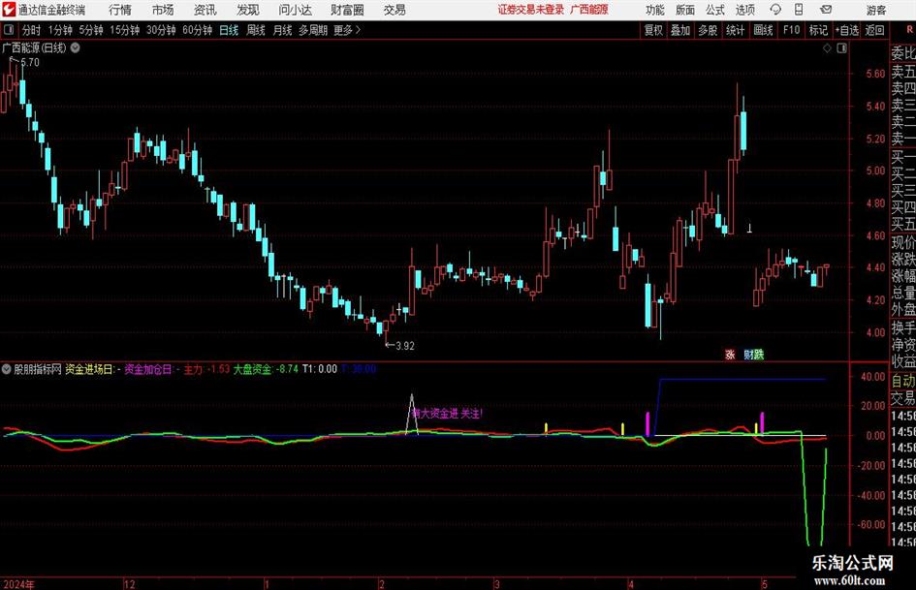This screenshot has height=590, width=916.
Task: Switch to the 周线 weekly tab
Action: pos(255,30)
